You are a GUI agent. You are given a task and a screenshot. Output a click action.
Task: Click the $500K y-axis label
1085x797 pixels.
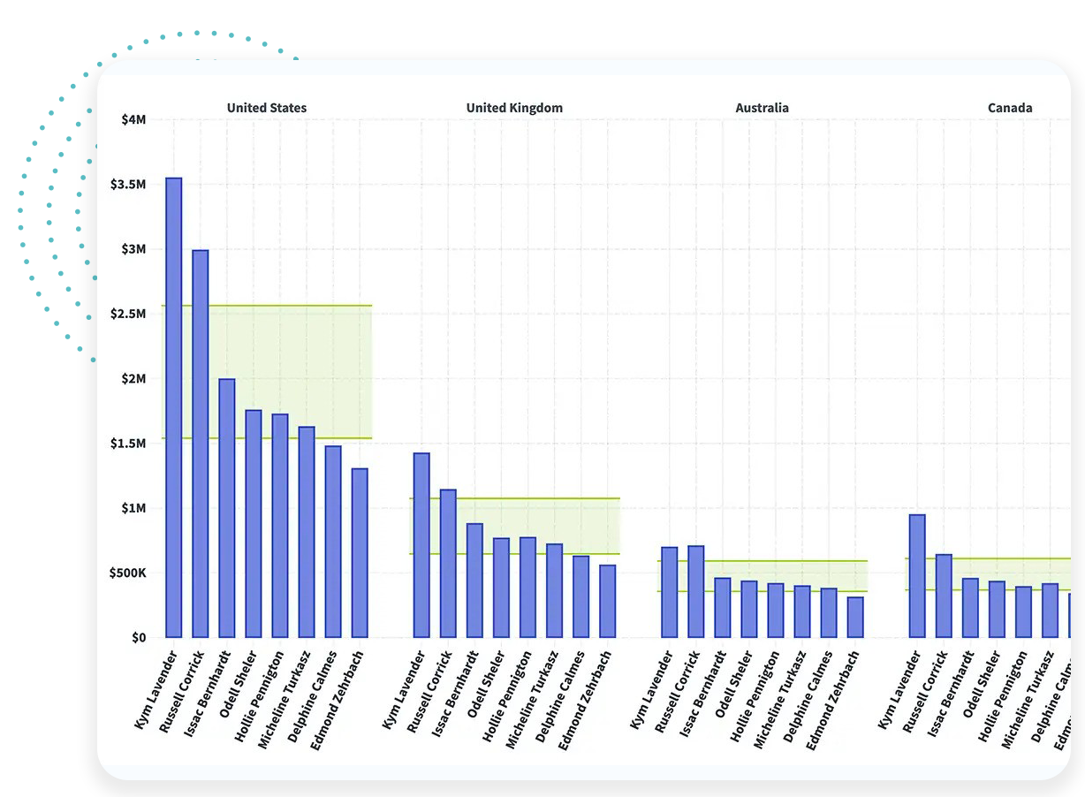pos(128,573)
